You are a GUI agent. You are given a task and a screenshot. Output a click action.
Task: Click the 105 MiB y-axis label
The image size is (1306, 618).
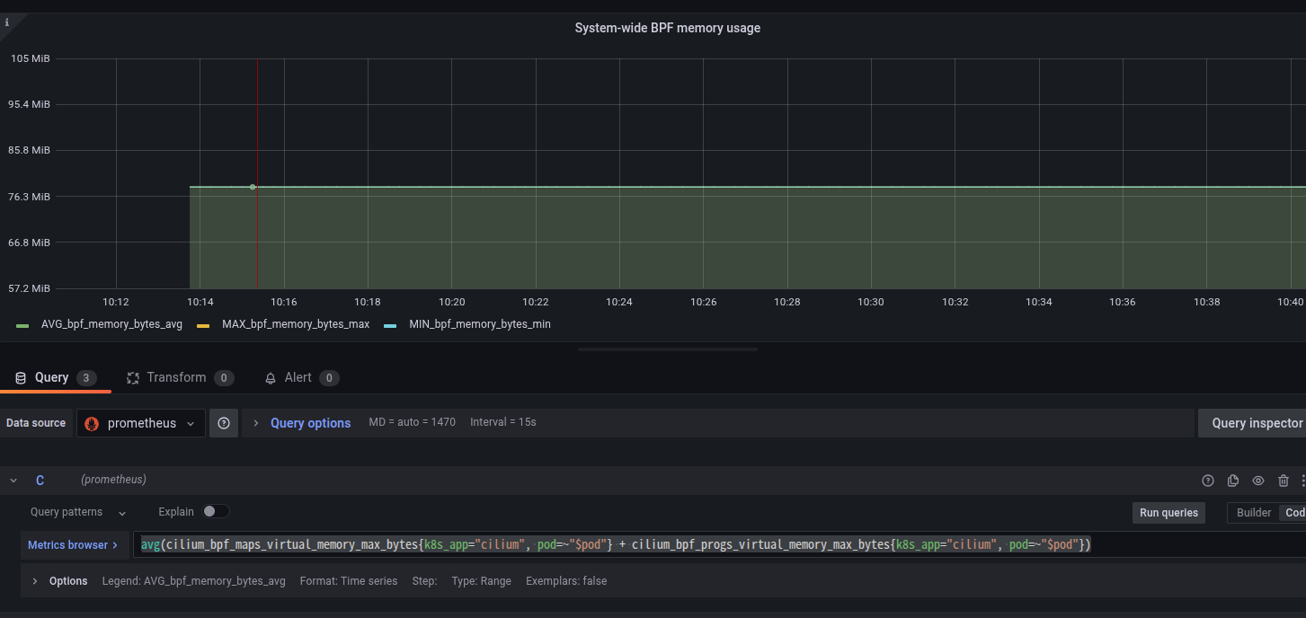31,58
